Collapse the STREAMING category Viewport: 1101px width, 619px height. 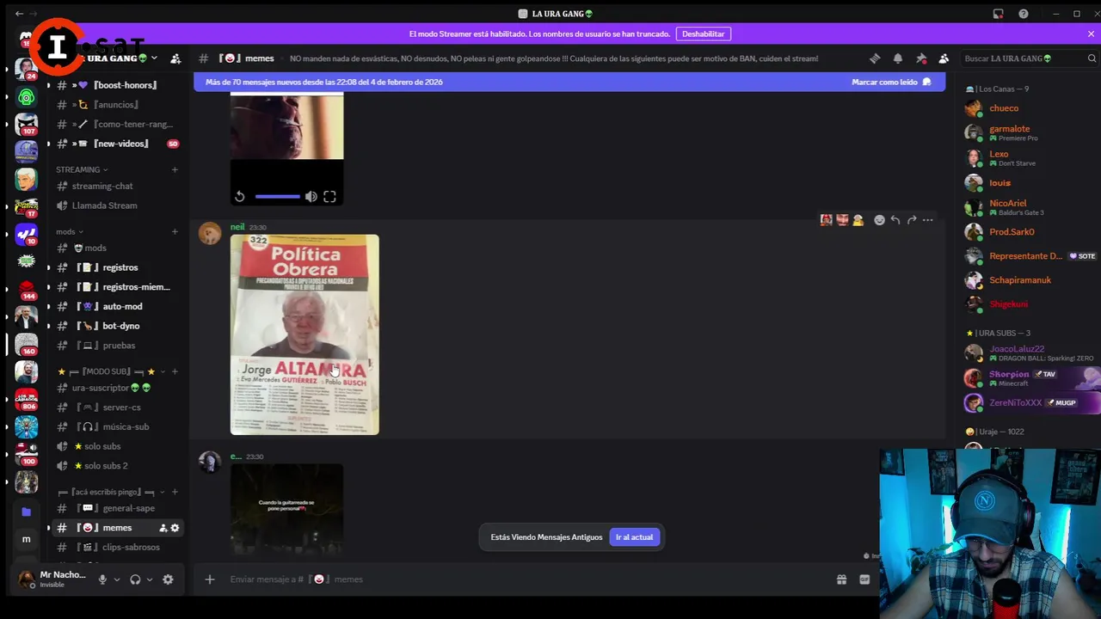coord(82,169)
